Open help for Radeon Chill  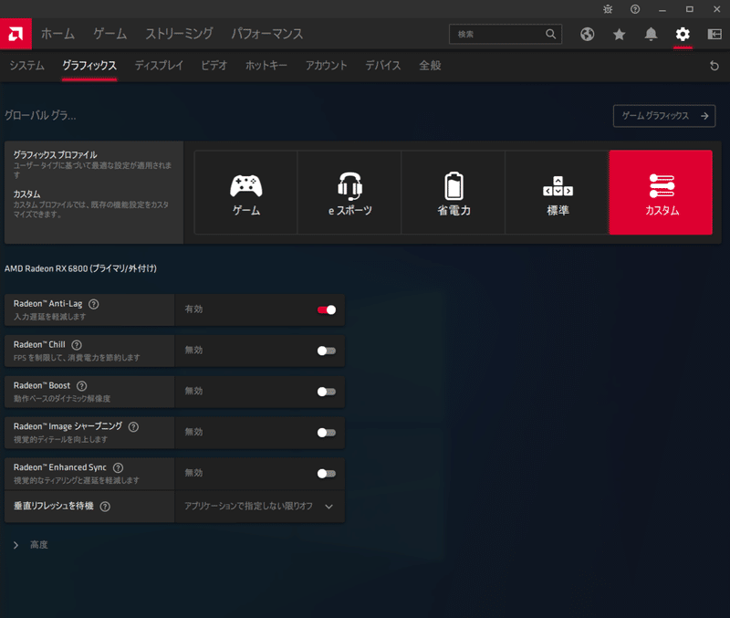click(x=77, y=345)
